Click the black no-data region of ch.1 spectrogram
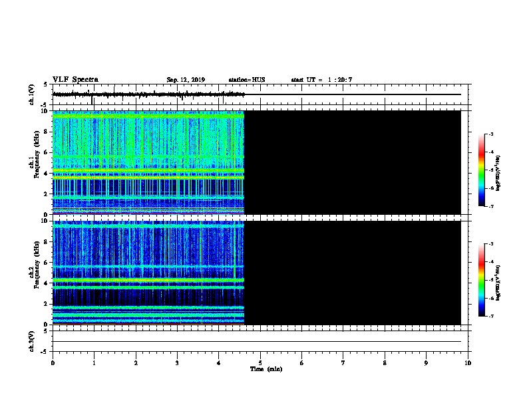 (352, 162)
